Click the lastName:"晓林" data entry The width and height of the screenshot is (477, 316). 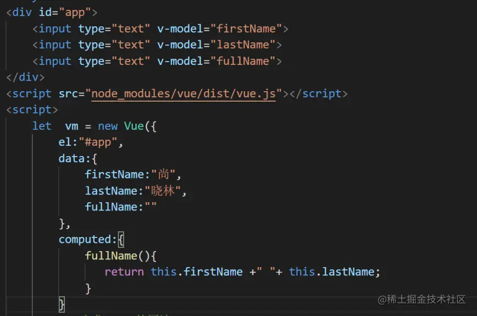(136, 191)
